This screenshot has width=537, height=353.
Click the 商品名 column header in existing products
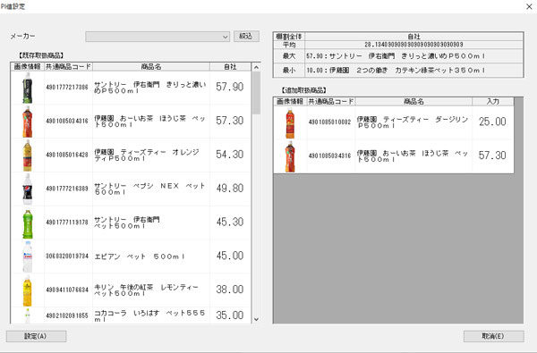tap(151, 67)
